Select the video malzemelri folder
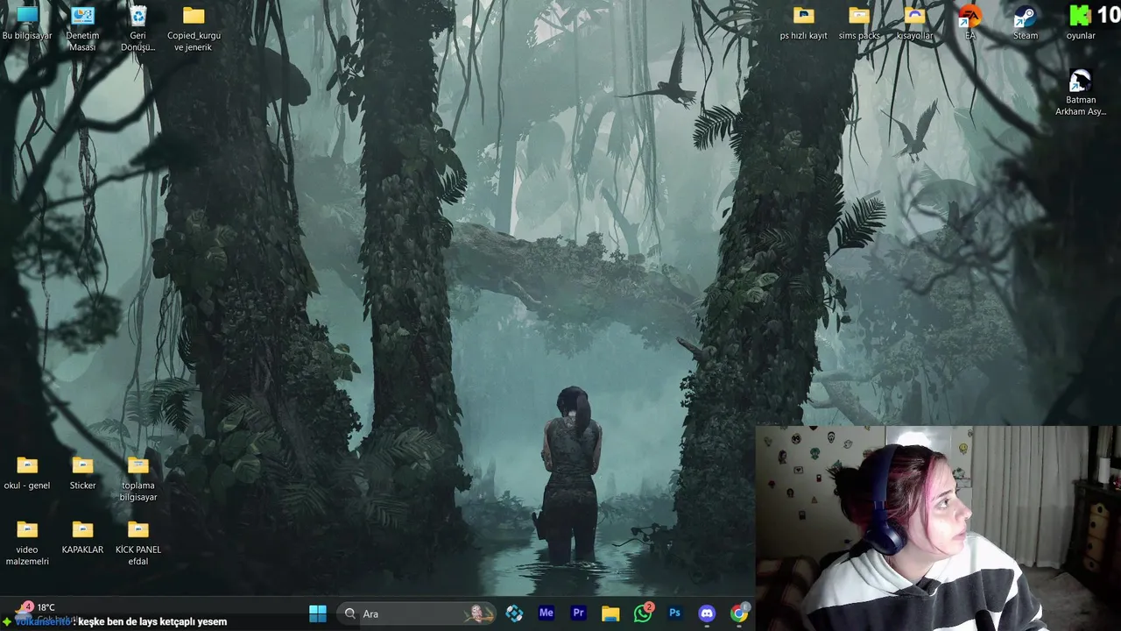Viewport: 1121px width, 631px height. click(x=27, y=542)
